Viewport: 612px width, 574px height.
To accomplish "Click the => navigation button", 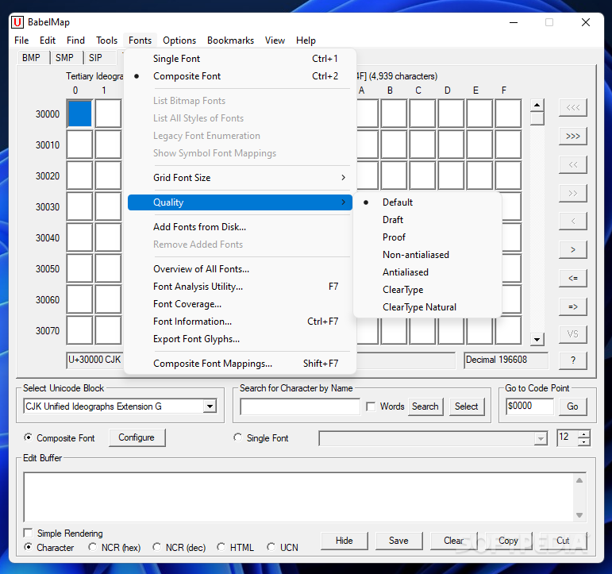I will (x=572, y=307).
